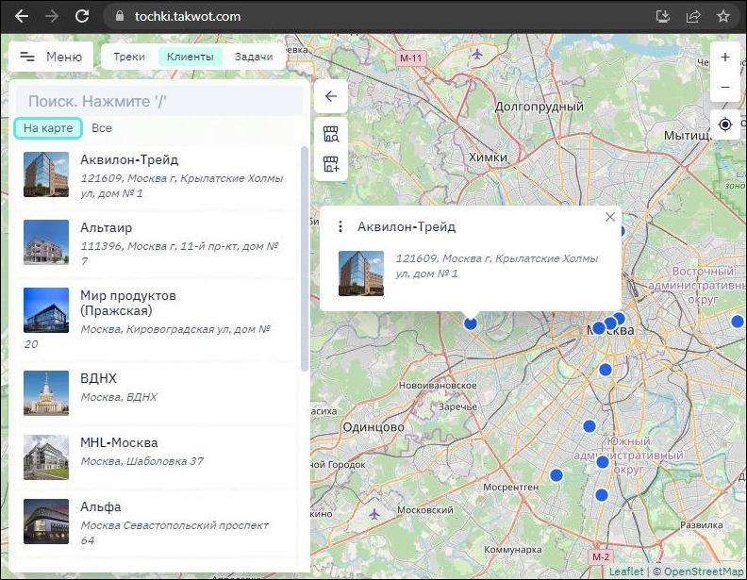747x580 pixels.
Task: Select the Клиенты tab
Action: coord(191,57)
